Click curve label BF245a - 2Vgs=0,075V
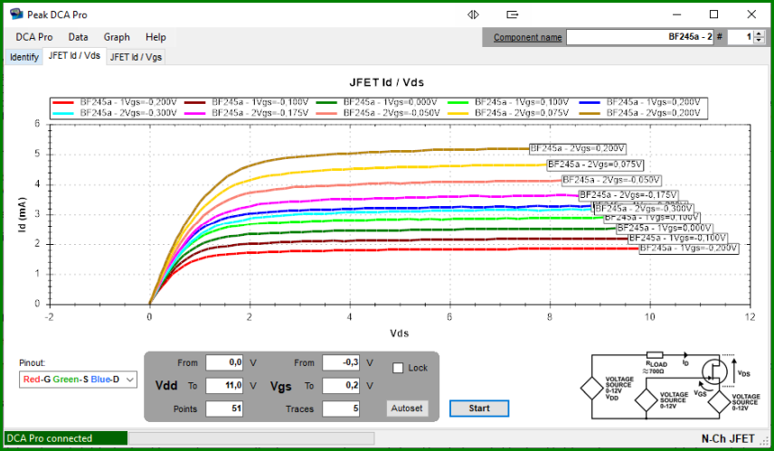This screenshot has width=774, height=451. pyautogui.click(x=595, y=164)
